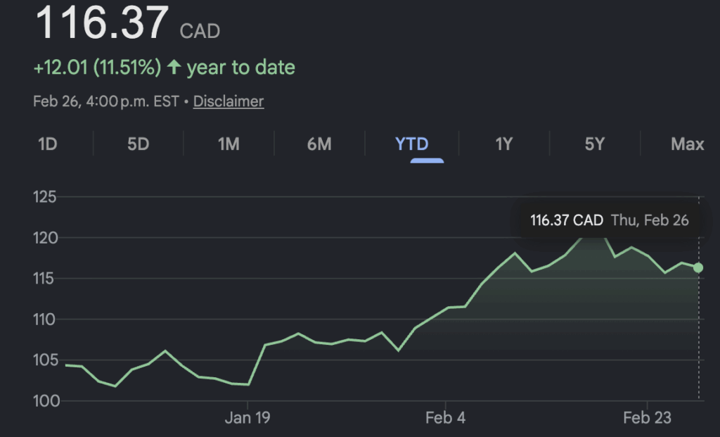
Task: Click the green data point on chart
Action: [697, 267]
